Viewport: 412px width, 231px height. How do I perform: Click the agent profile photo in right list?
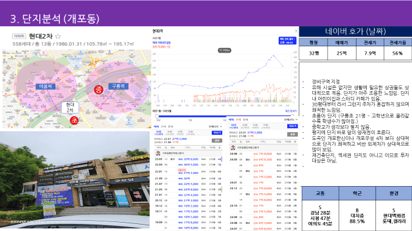[x=233, y=148]
